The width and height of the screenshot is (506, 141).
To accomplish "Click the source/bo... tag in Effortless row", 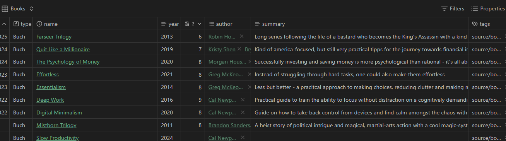I will click(x=486, y=74).
